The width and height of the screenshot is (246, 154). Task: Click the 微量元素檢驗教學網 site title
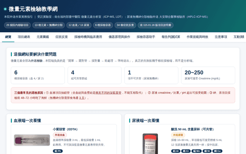[x=33, y=9]
